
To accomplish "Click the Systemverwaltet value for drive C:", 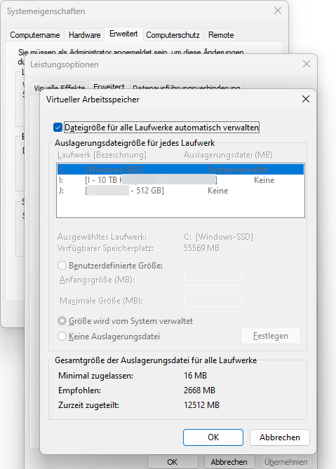I will pyautogui.click(x=238, y=170).
